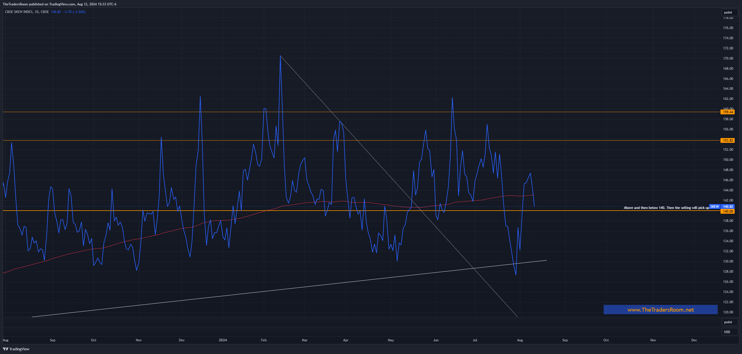Click the blue SKEW price tag
The height and width of the screenshot is (354, 742).
click(x=714, y=206)
